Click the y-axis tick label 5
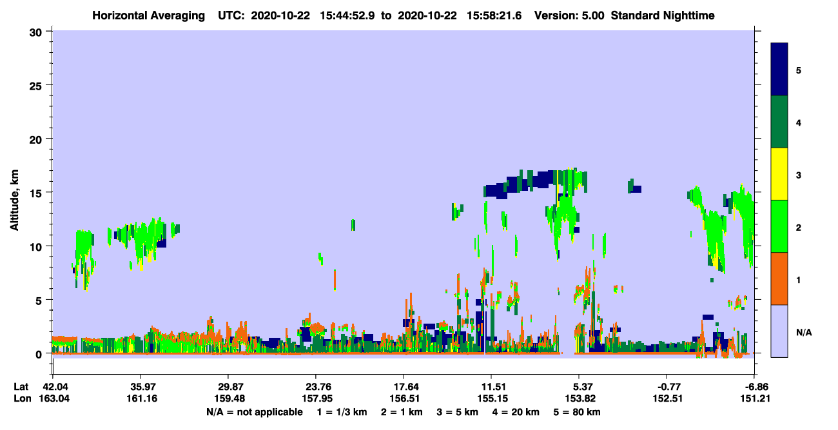The height and width of the screenshot is (430, 838). pyautogui.click(x=40, y=300)
